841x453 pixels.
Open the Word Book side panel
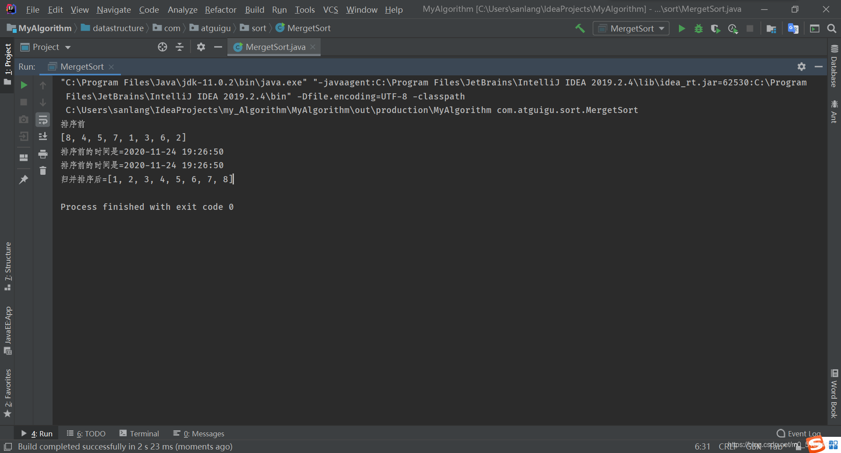click(834, 393)
